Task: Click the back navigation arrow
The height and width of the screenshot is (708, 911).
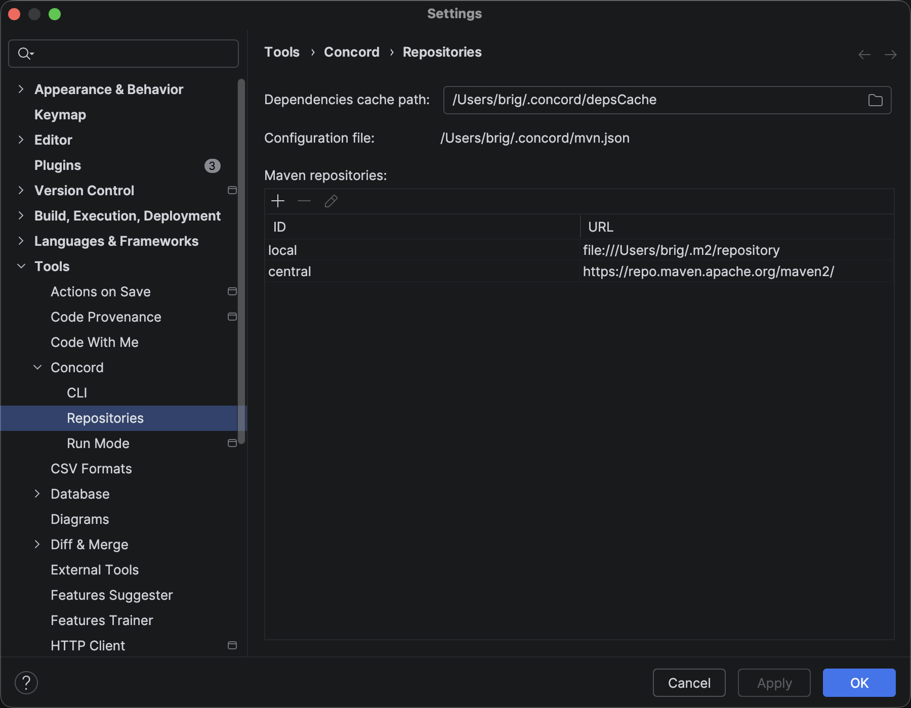Action: (x=864, y=55)
